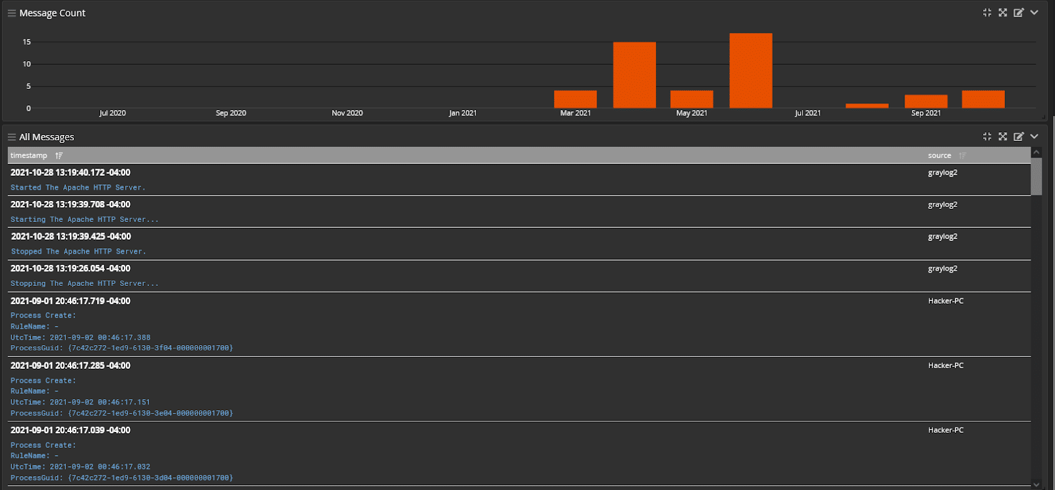Expand the 'Started The Apache HTTP Server.' message
Screen dimensions: 1055x490
[78, 188]
